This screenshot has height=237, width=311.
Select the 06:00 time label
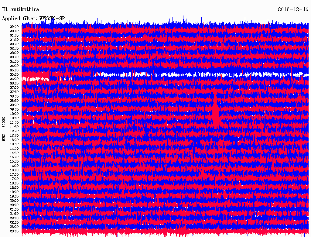pos(14,79)
